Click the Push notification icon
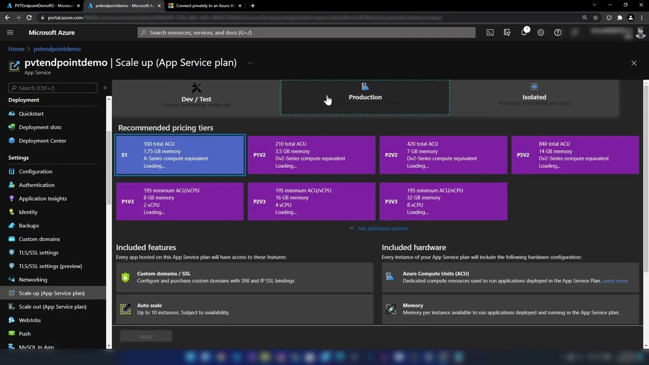Viewport: 649px width, 365px height. coord(12,334)
